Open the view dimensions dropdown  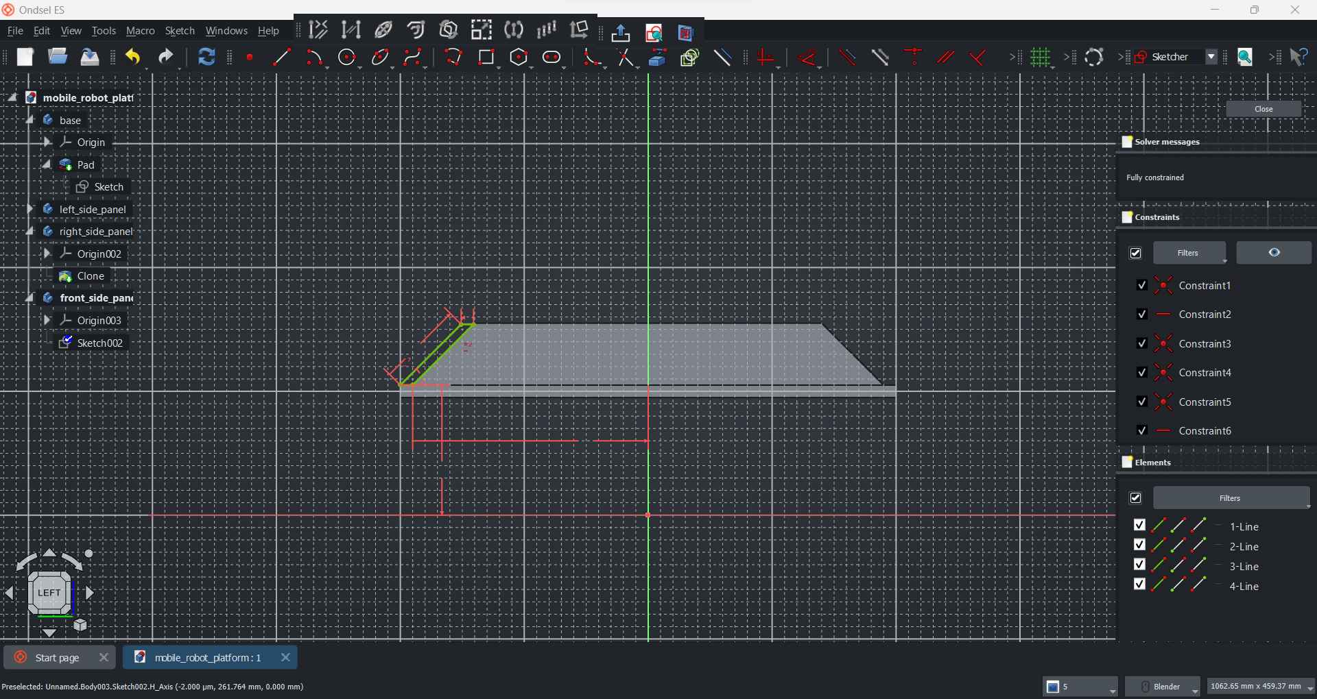pos(1261,687)
